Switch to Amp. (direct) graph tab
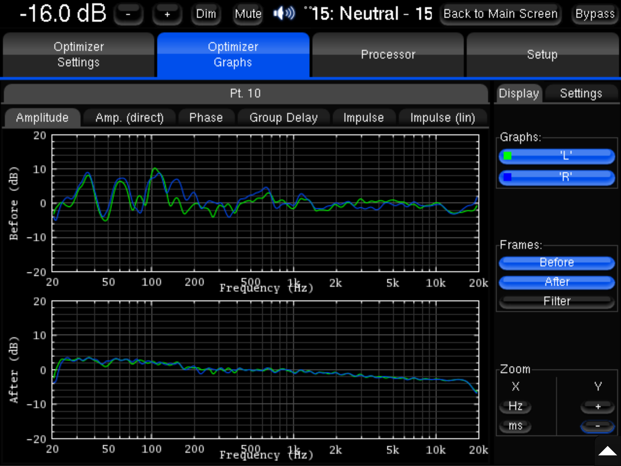621x466 pixels. (129, 118)
